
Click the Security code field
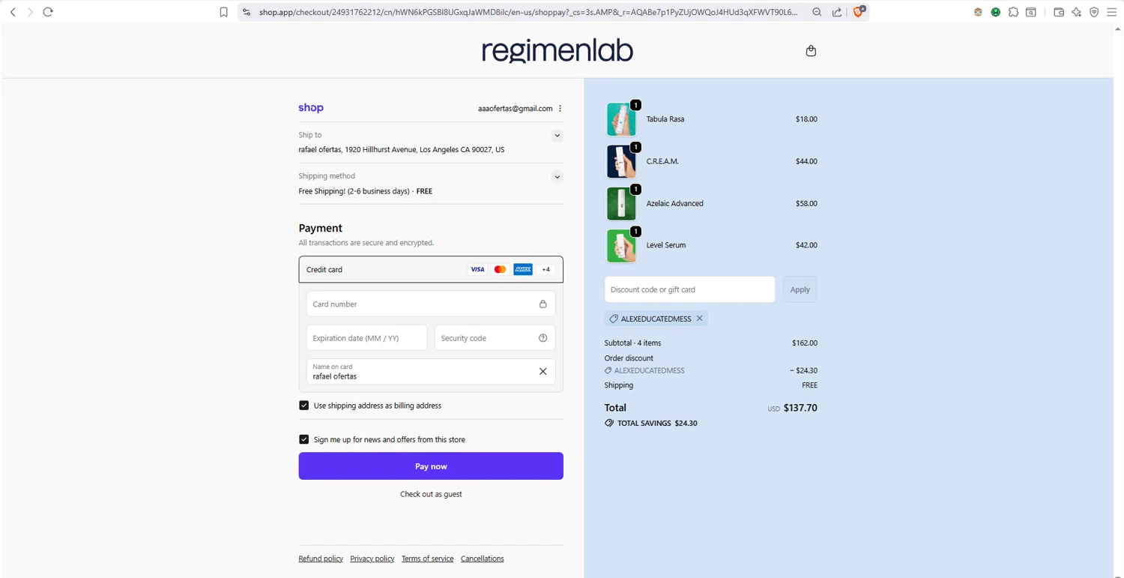(495, 338)
